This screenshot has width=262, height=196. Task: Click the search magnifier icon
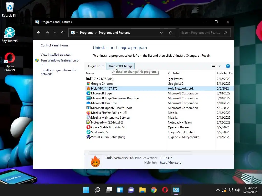(226, 33)
